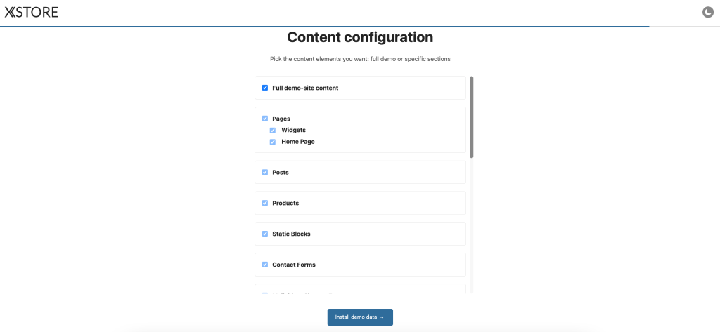Click the XSTORE logo
Screen dimensions: 720x332
[x=32, y=12]
